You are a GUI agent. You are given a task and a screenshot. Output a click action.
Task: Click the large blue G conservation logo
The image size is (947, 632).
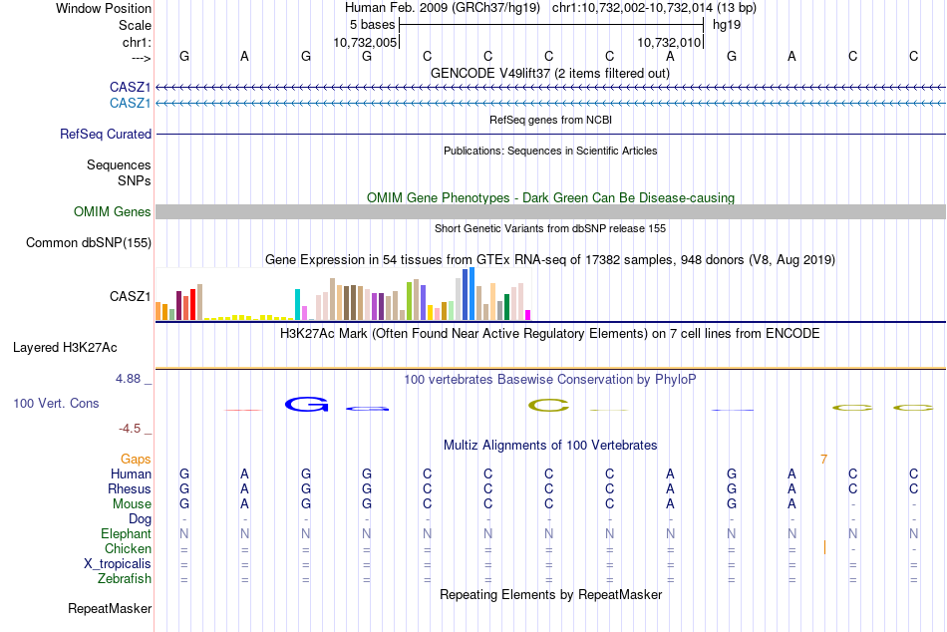[307, 404]
